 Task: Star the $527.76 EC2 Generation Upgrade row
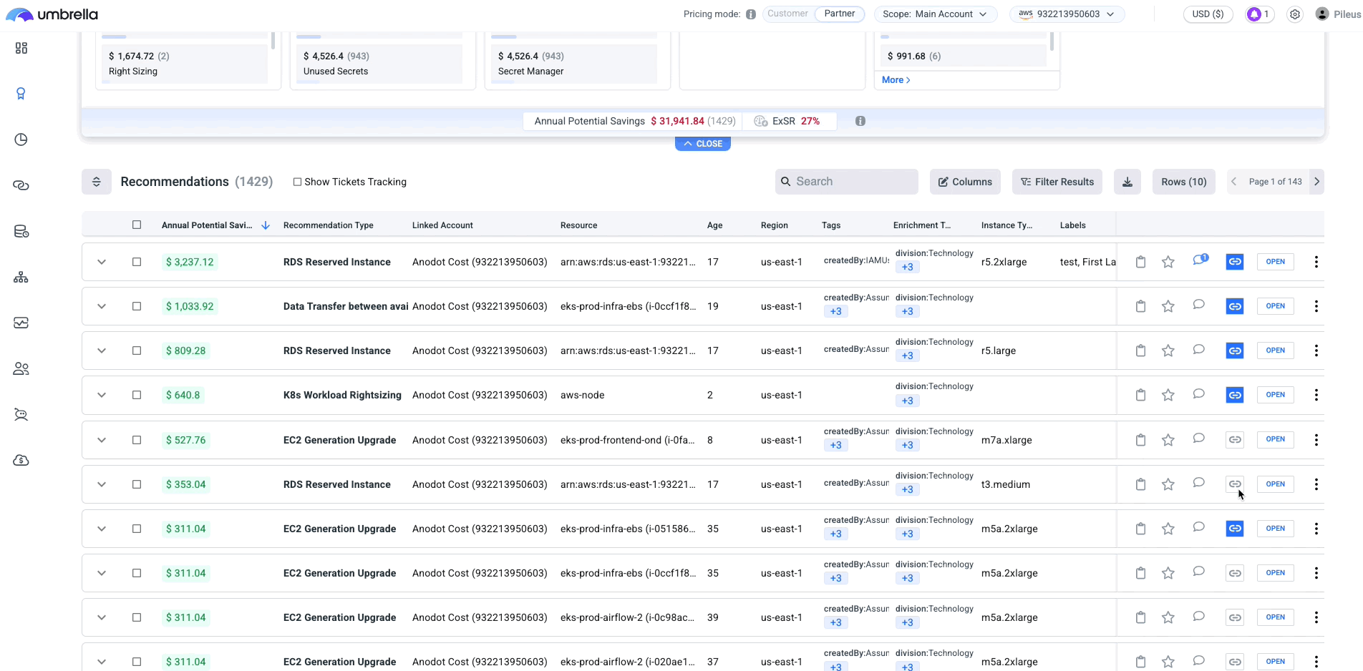[1168, 440]
